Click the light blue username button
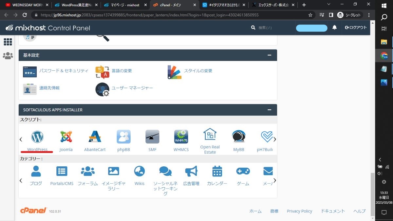This screenshot has width=393, height=221. [x=311, y=28]
